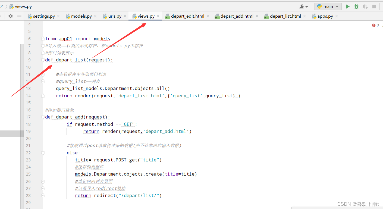Click the 'models' import name on line 6
The width and height of the screenshot is (383, 209).
[102, 39]
